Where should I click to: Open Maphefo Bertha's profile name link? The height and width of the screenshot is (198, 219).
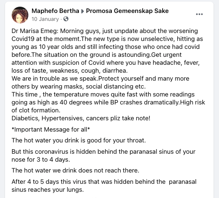(x=55, y=11)
